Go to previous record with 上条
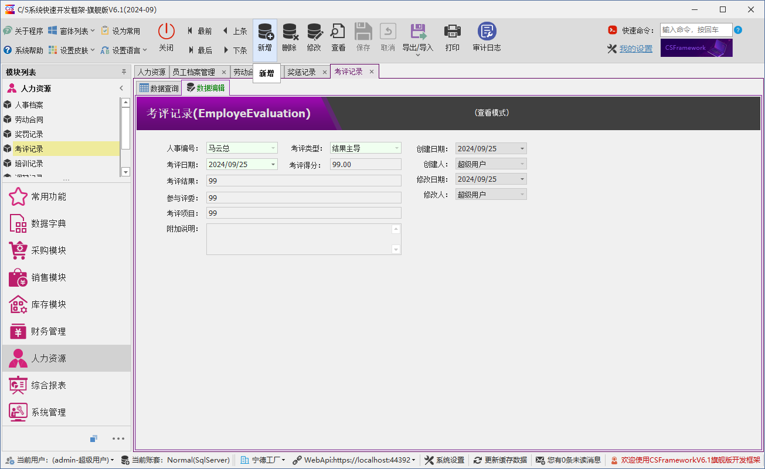 click(234, 31)
